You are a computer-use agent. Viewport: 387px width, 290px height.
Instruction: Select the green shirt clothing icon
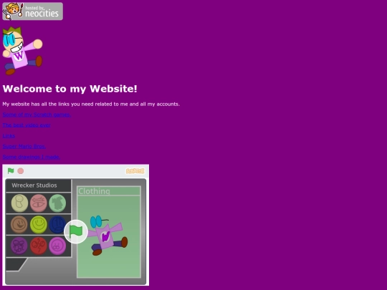[x=57, y=203]
